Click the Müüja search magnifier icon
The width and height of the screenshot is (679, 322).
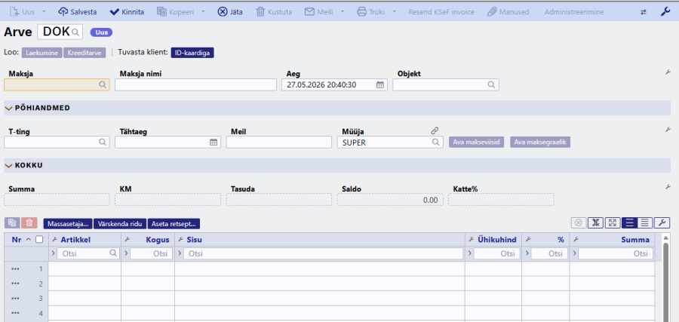tap(435, 142)
